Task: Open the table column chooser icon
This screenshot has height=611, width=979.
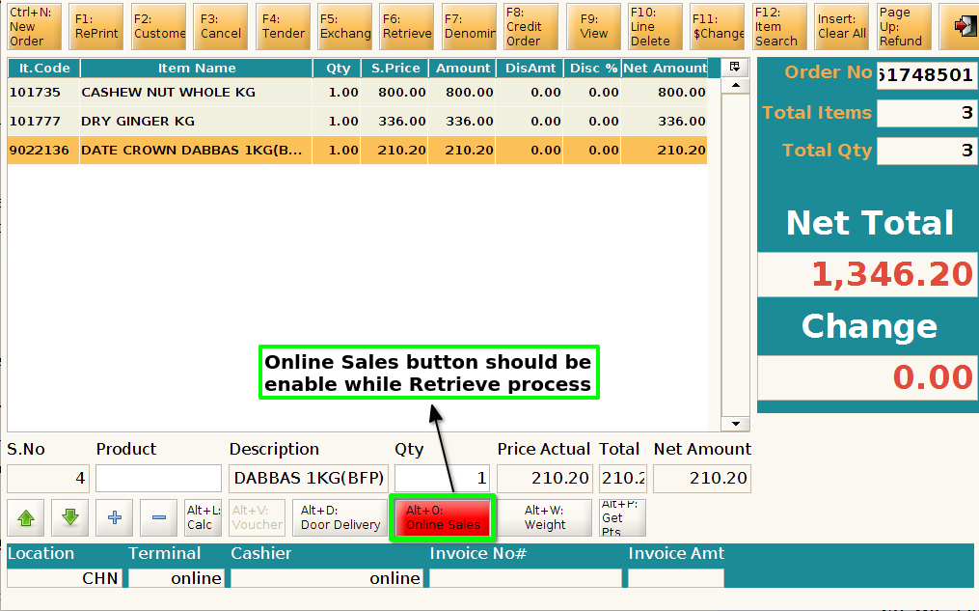Action: click(x=735, y=67)
